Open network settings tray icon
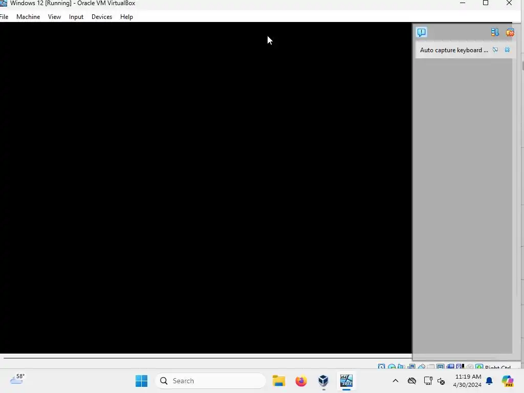 [428, 381]
